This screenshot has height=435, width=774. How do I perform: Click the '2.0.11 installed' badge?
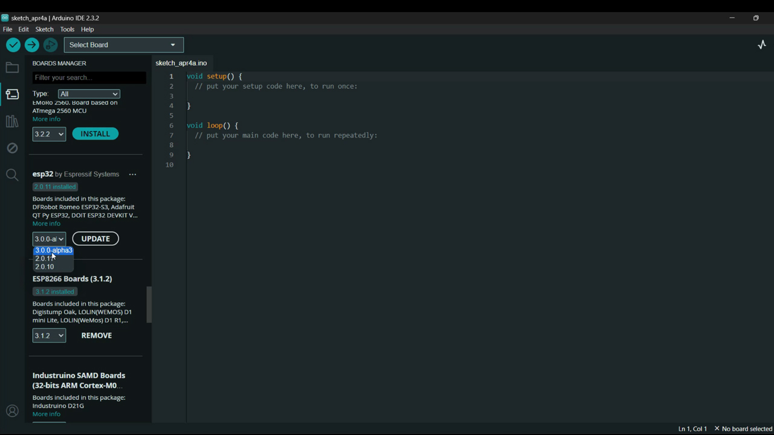tap(55, 187)
